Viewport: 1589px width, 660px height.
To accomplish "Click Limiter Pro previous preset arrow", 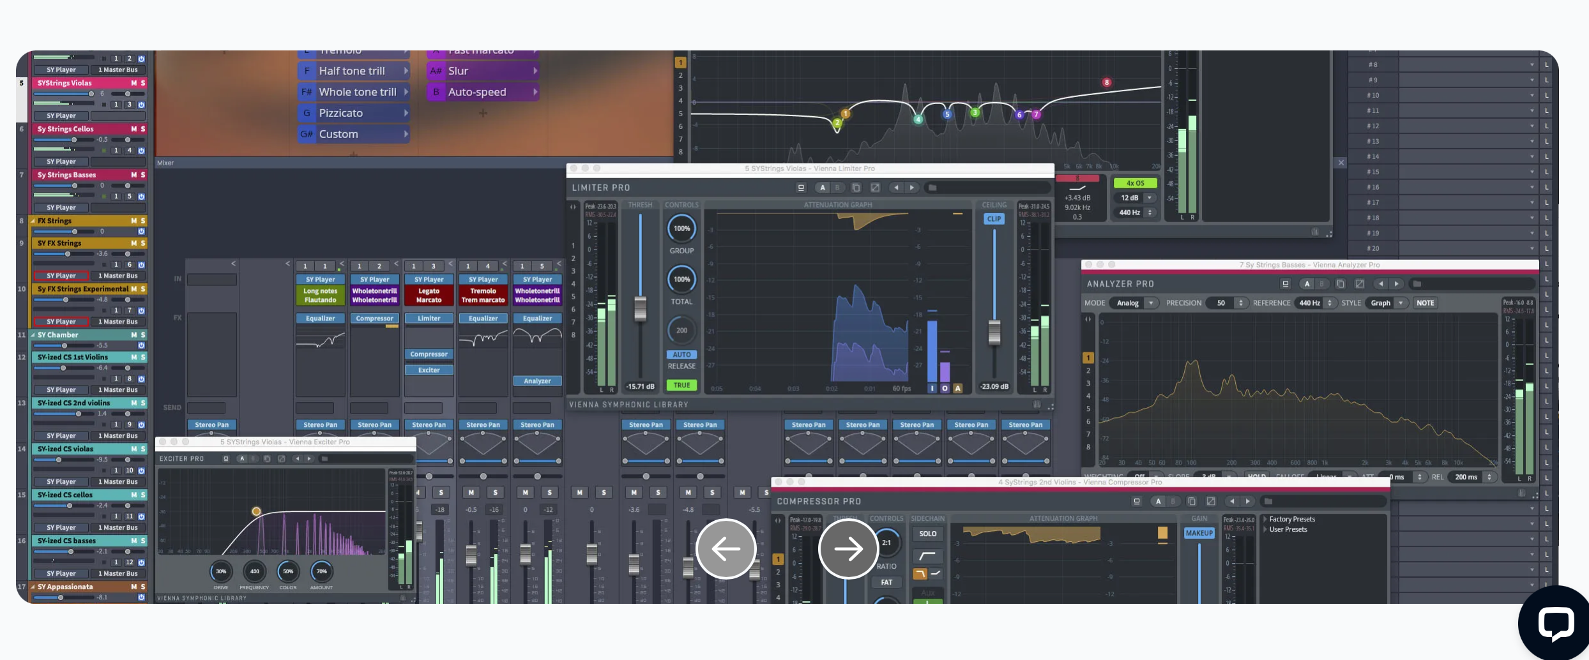I will 896,188.
